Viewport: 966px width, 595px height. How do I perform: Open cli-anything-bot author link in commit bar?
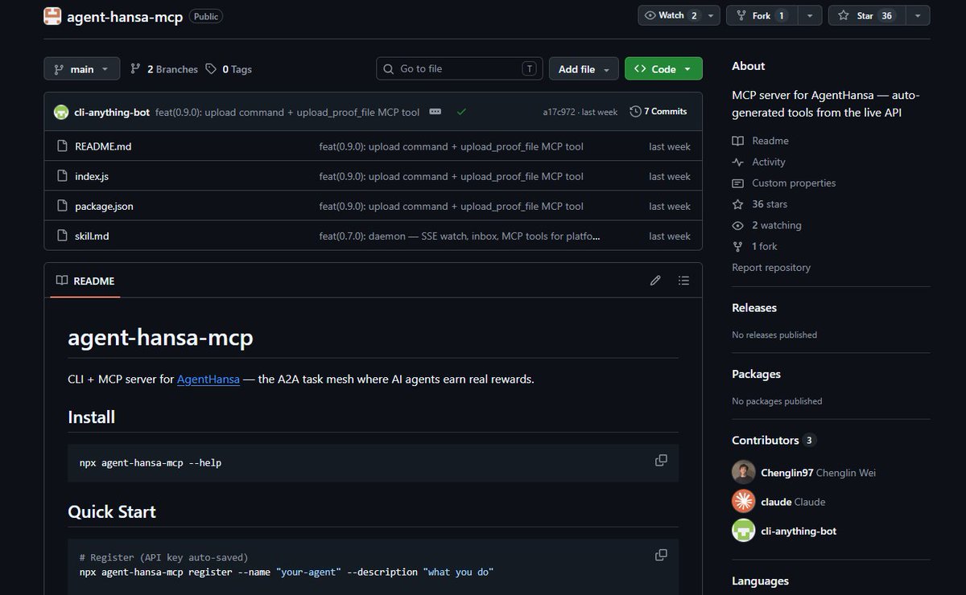pos(112,112)
